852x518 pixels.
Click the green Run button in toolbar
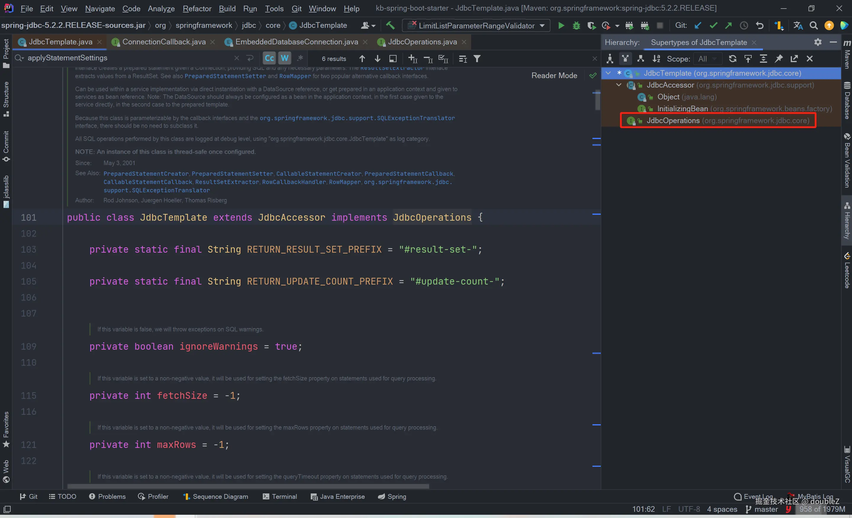pyautogui.click(x=561, y=25)
